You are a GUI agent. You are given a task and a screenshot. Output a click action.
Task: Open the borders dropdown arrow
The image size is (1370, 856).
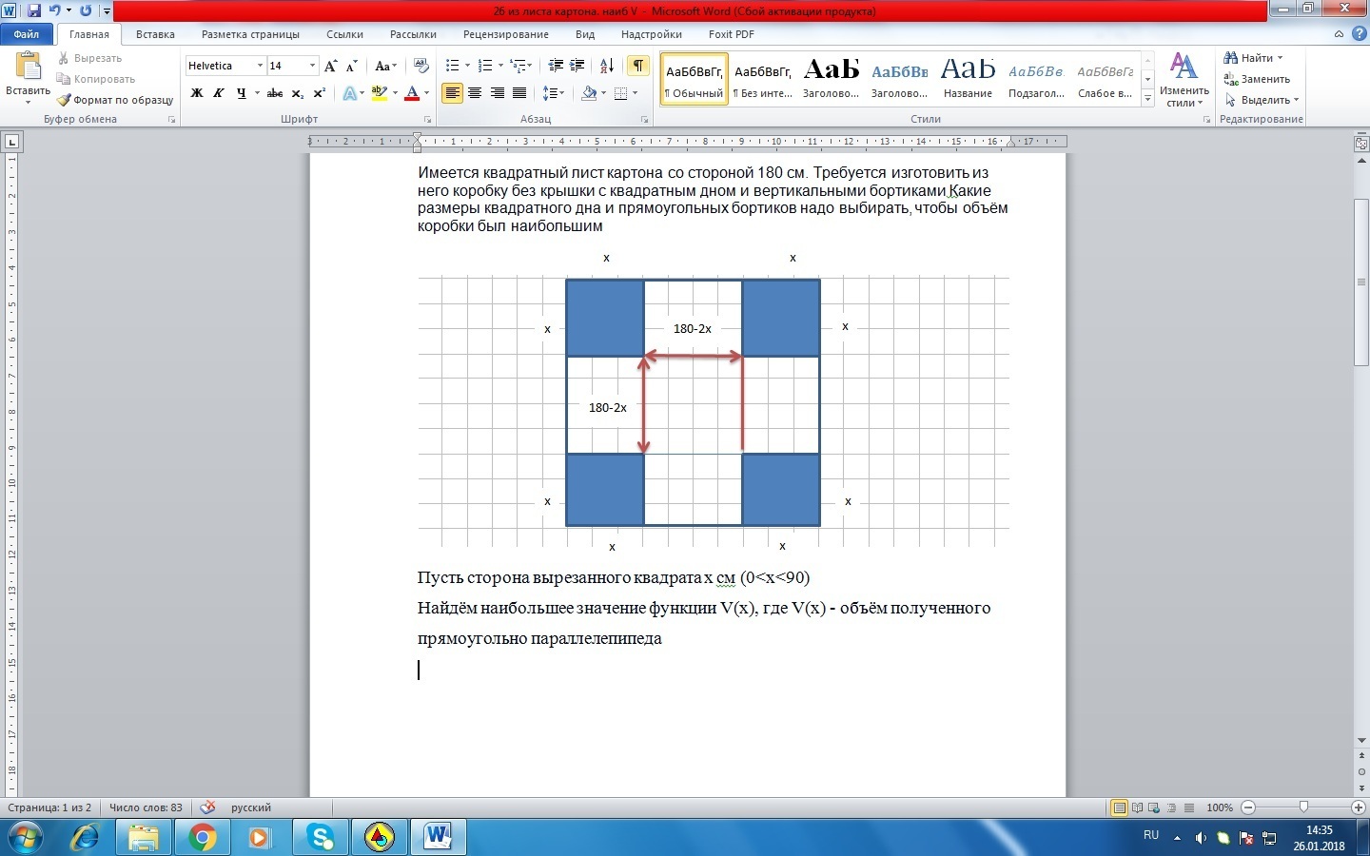[636, 93]
